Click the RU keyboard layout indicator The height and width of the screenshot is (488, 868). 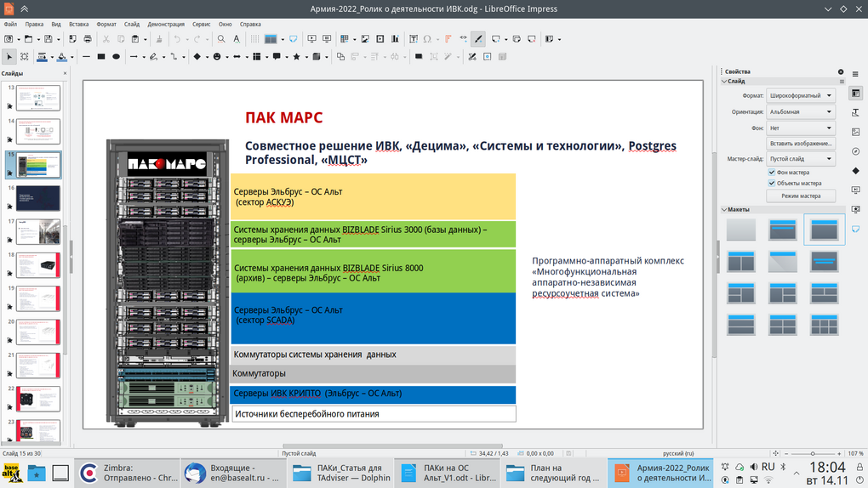[x=768, y=467]
